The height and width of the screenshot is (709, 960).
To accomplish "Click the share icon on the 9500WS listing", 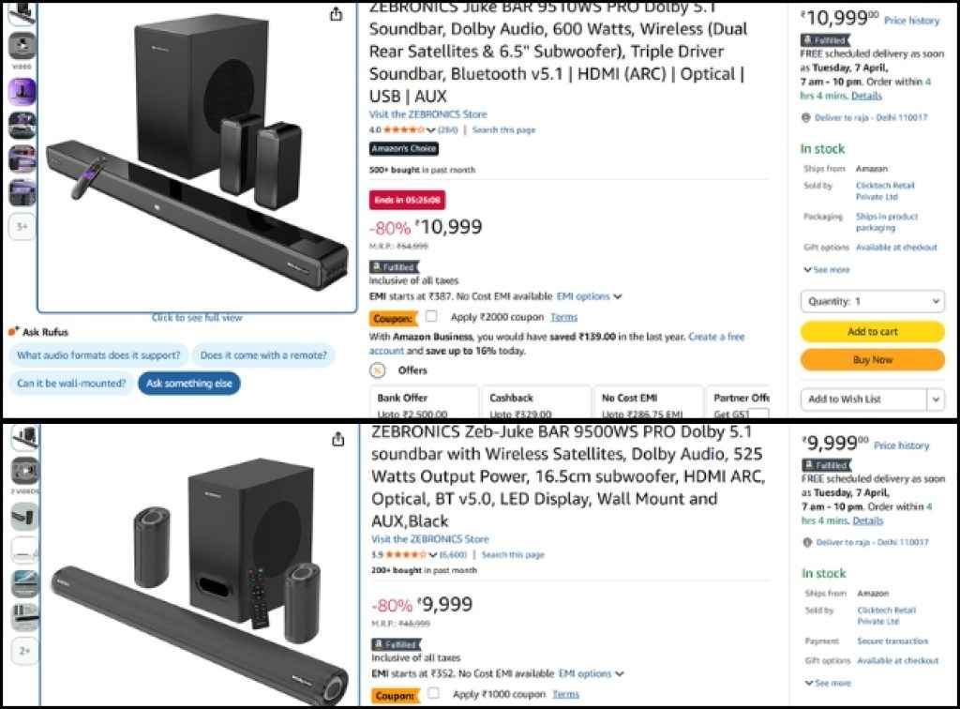I will pos(337,438).
